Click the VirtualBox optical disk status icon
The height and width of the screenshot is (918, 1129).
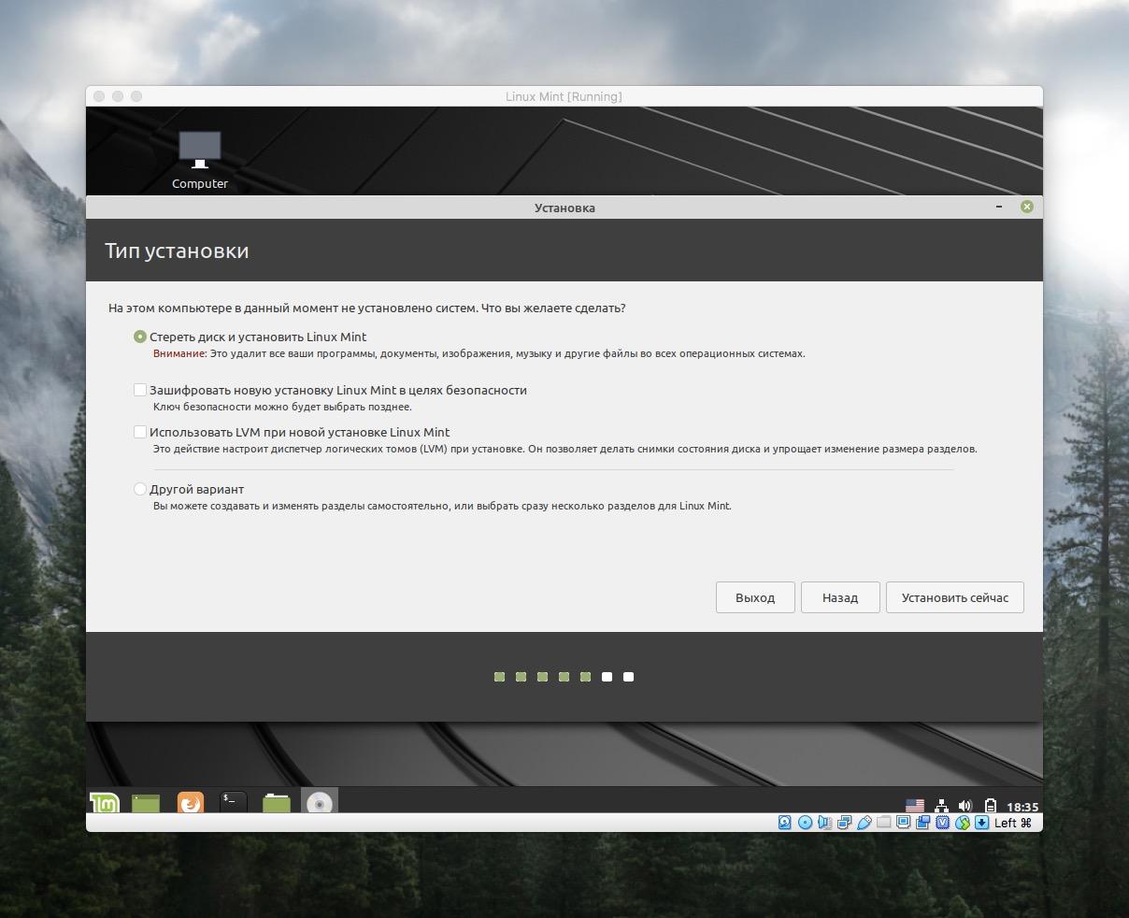(805, 823)
